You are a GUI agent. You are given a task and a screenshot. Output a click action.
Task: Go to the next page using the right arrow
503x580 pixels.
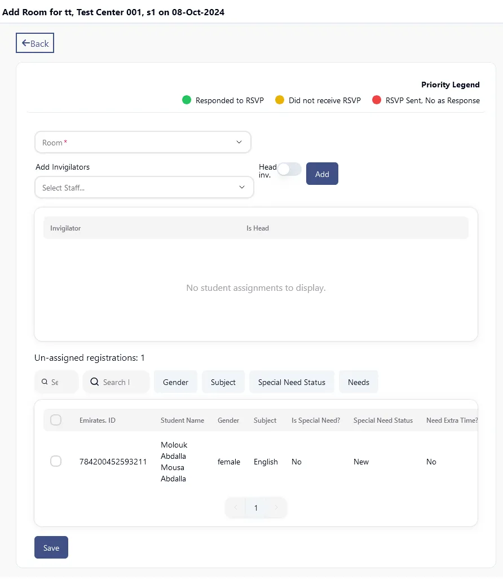click(x=276, y=508)
